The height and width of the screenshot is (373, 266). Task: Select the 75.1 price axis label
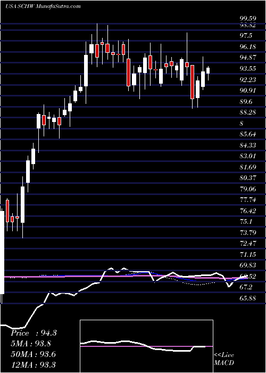pos(246,222)
